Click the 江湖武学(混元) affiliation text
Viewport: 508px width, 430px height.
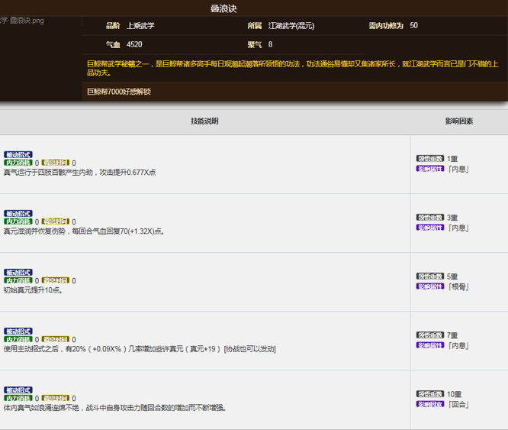point(291,26)
